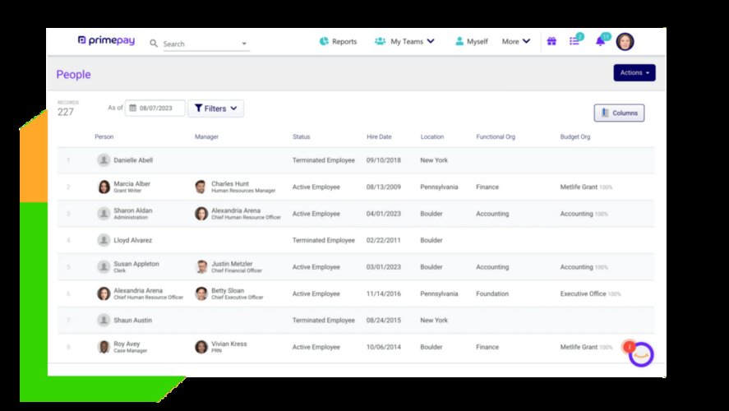This screenshot has width=729, height=411.
Task: Open the Filters dropdown
Action: (x=216, y=109)
